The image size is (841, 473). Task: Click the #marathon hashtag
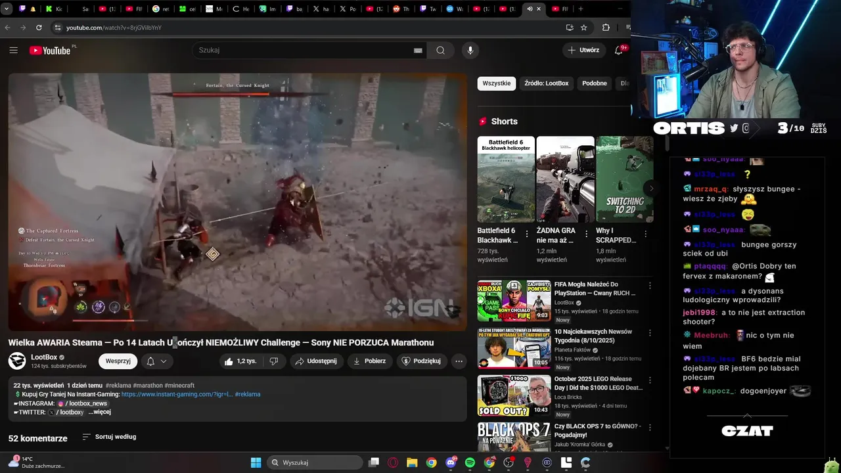tap(148, 386)
